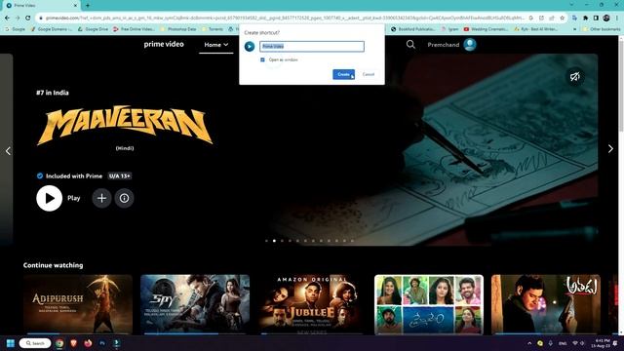Cancel the Create shortcut dialog
This screenshot has width=624, height=351.
(369, 74)
